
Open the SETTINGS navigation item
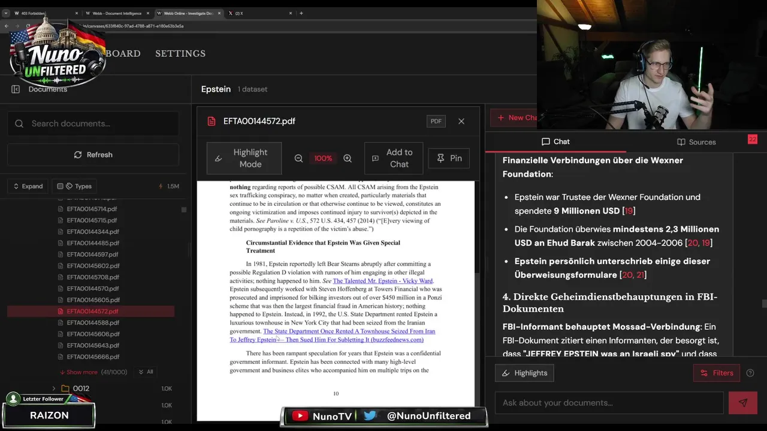click(180, 53)
